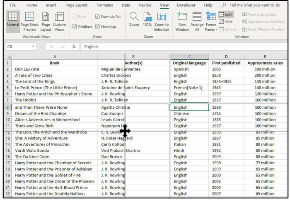Screen dimensions: 290x200
Task: Hide the current window
Action: (226, 22)
